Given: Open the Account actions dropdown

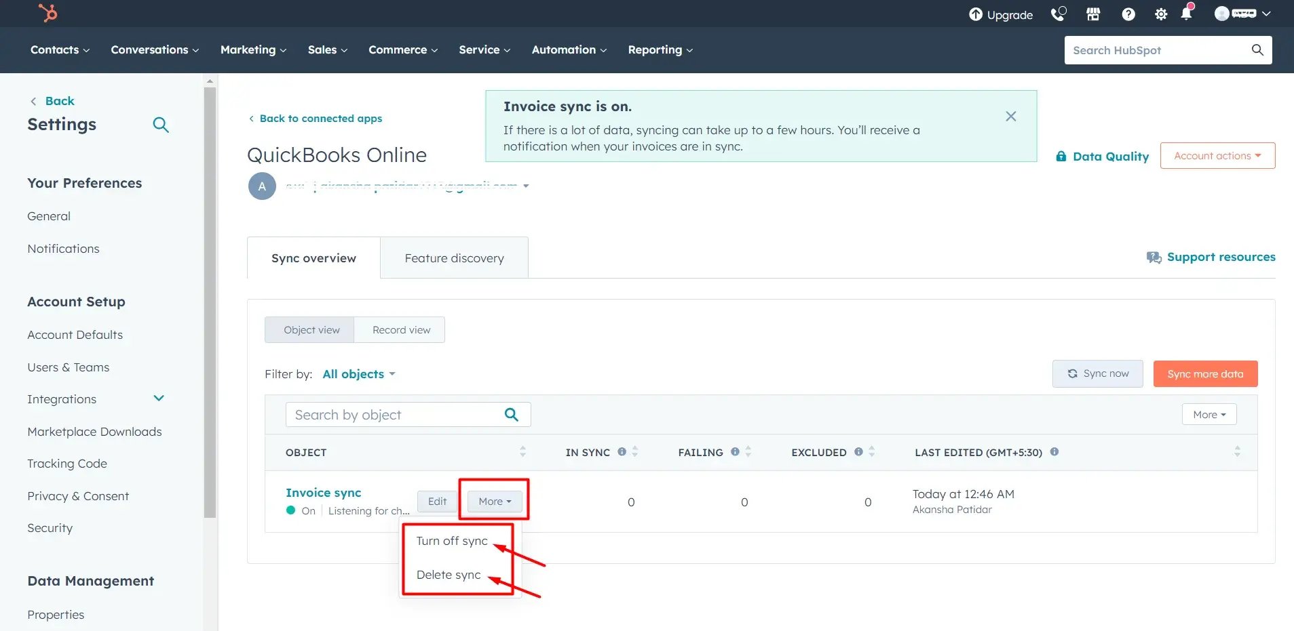Looking at the screenshot, I should (x=1217, y=156).
